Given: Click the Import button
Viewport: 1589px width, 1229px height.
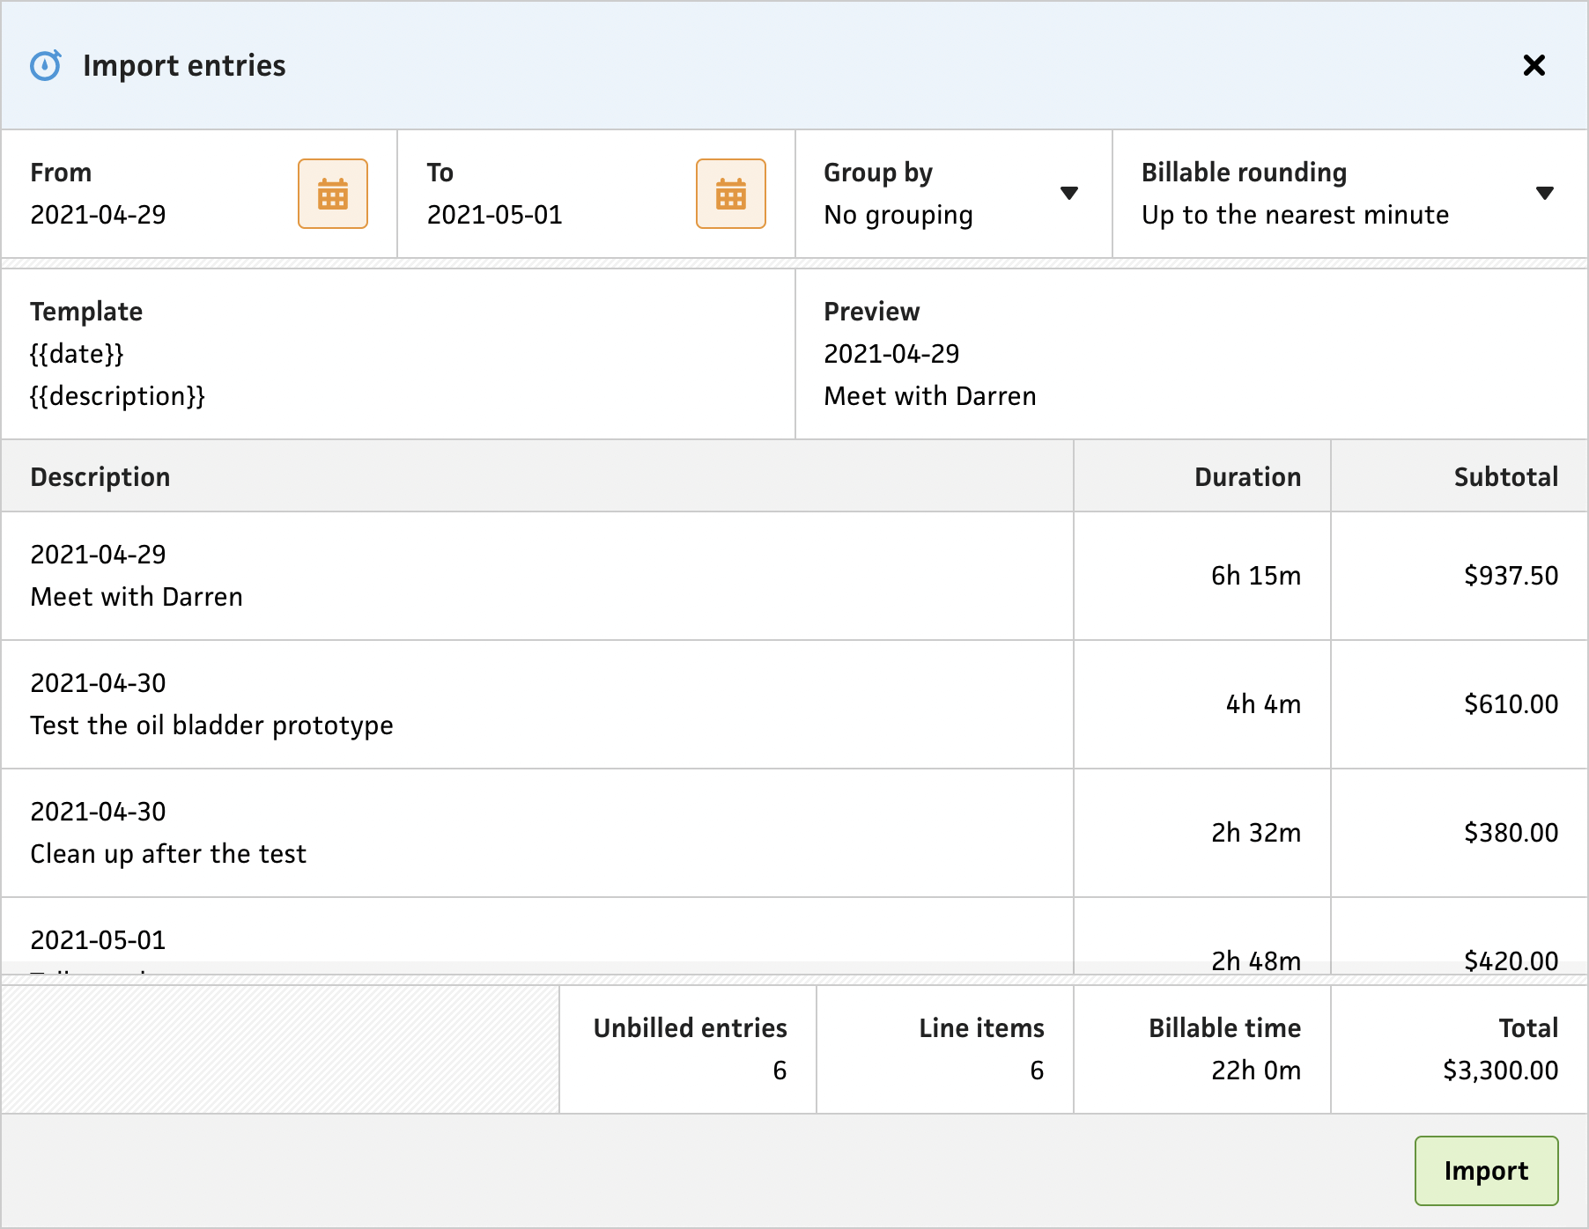Looking at the screenshot, I should coord(1485,1170).
